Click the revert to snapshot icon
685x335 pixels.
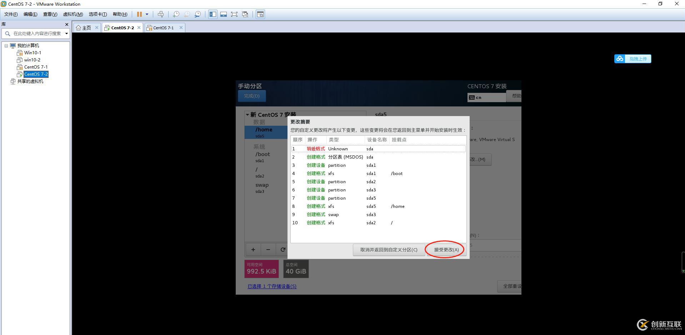(x=187, y=14)
